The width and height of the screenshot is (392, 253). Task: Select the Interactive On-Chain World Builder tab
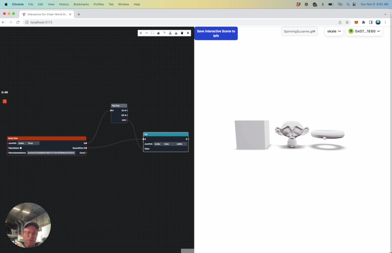click(47, 14)
